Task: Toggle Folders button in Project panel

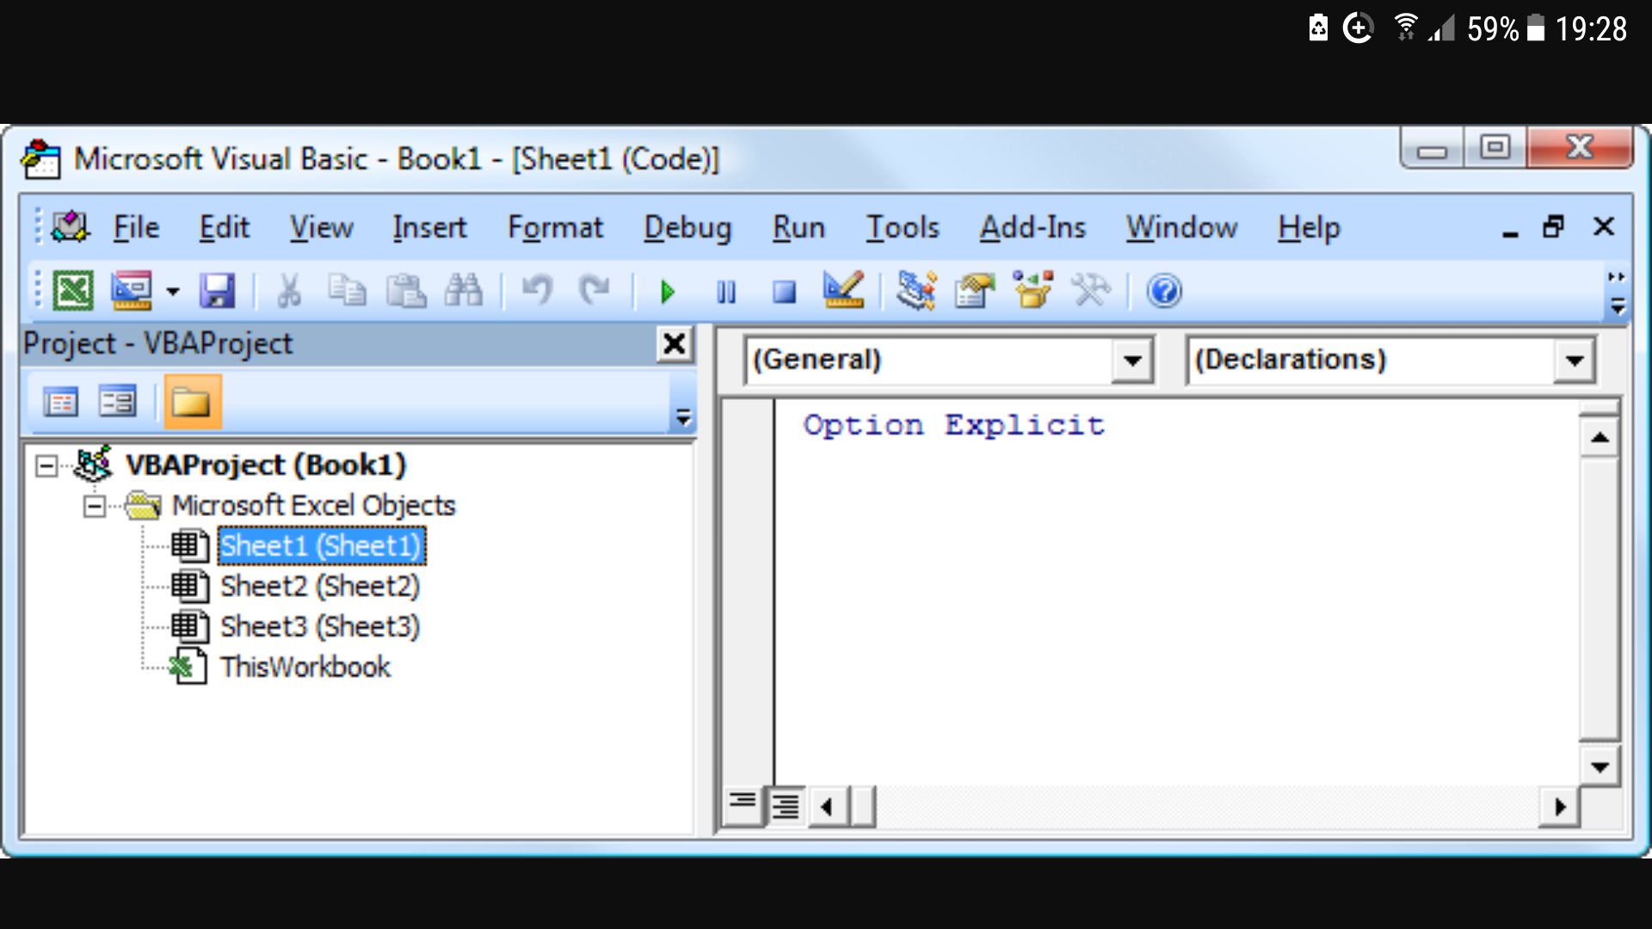Action: coord(192,402)
